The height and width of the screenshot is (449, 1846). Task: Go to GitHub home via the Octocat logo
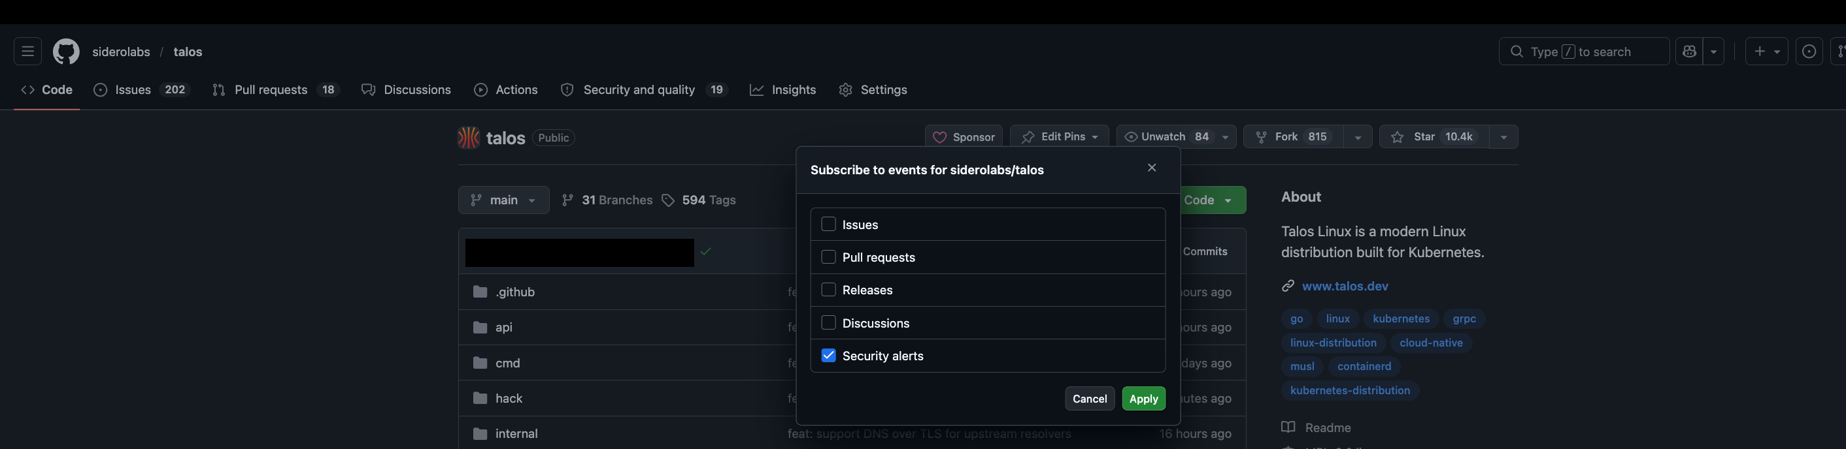pos(66,52)
